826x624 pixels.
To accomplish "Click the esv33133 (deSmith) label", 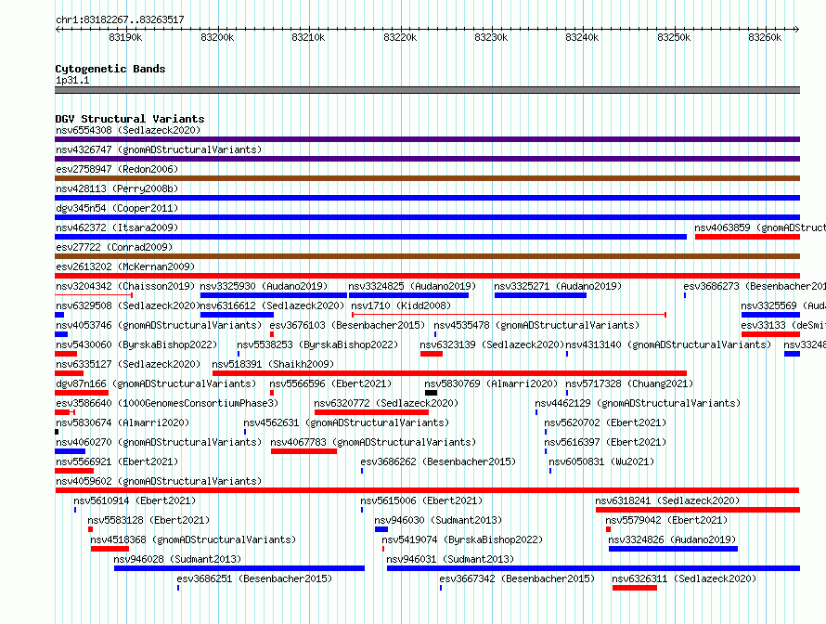I will coord(783,325).
